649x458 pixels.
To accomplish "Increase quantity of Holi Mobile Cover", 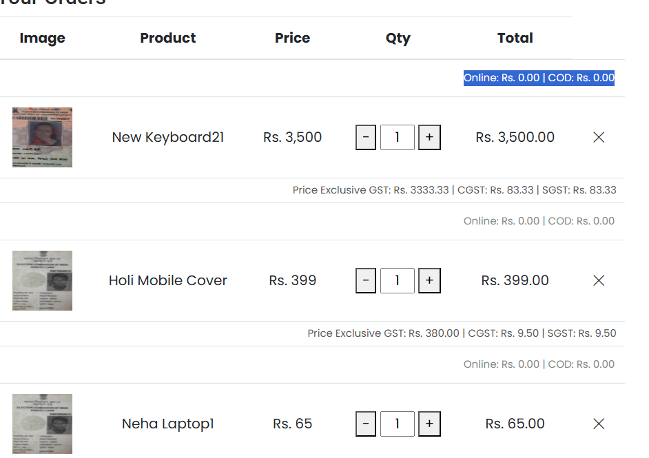I will coord(429,280).
